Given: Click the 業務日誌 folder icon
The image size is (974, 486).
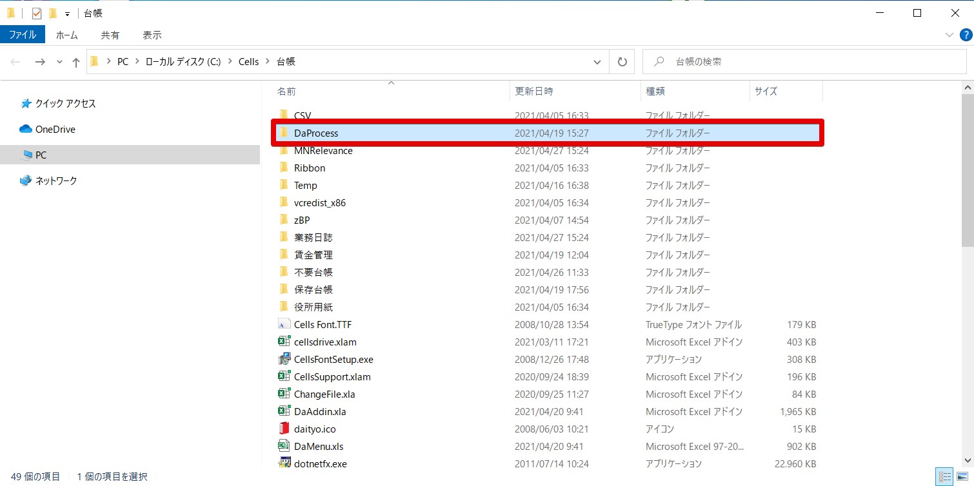Looking at the screenshot, I should pos(284,237).
